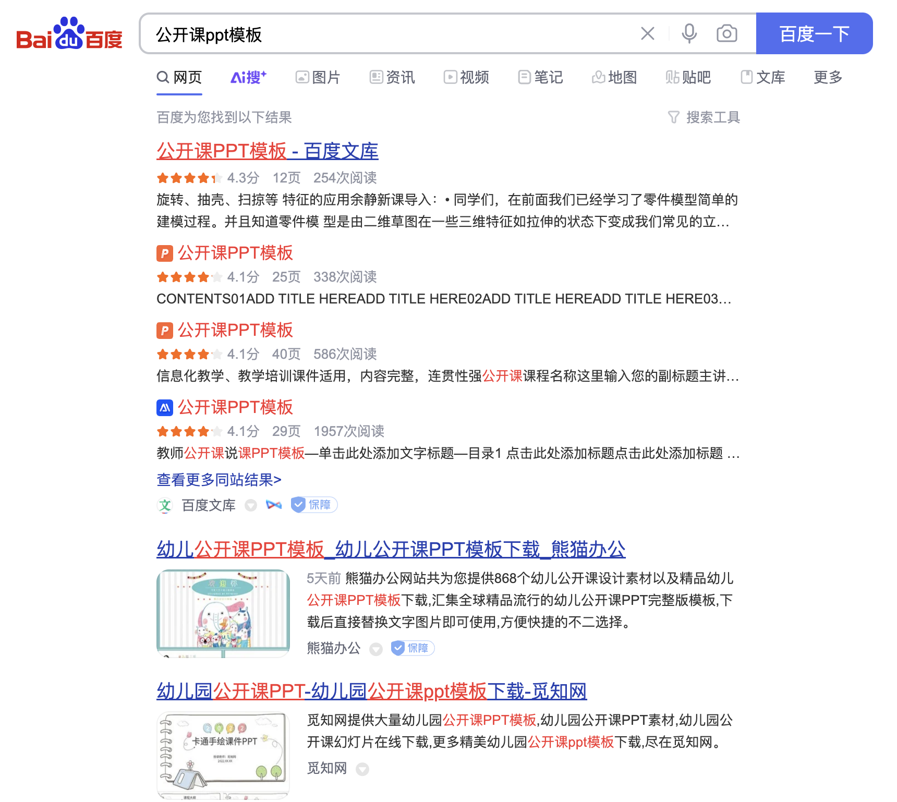
Task: Open the 幼儿园公开课PPT 觅知网 result
Action: click(371, 691)
